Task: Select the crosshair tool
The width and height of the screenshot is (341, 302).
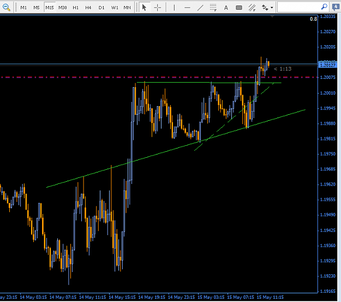Action: (158, 8)
